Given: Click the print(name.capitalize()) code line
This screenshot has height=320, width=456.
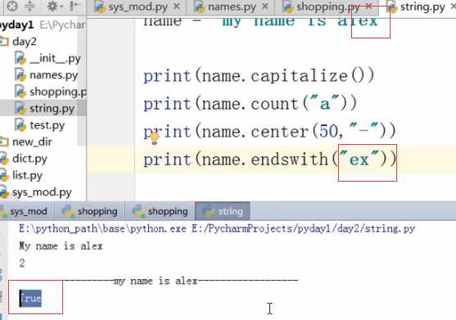Looking at the screenshot, I should pyautogui.click(x=259, y=76).
